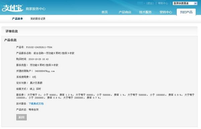
Task: Open the 产品清单 sub-menu item
Action: (x=17, y=19)
